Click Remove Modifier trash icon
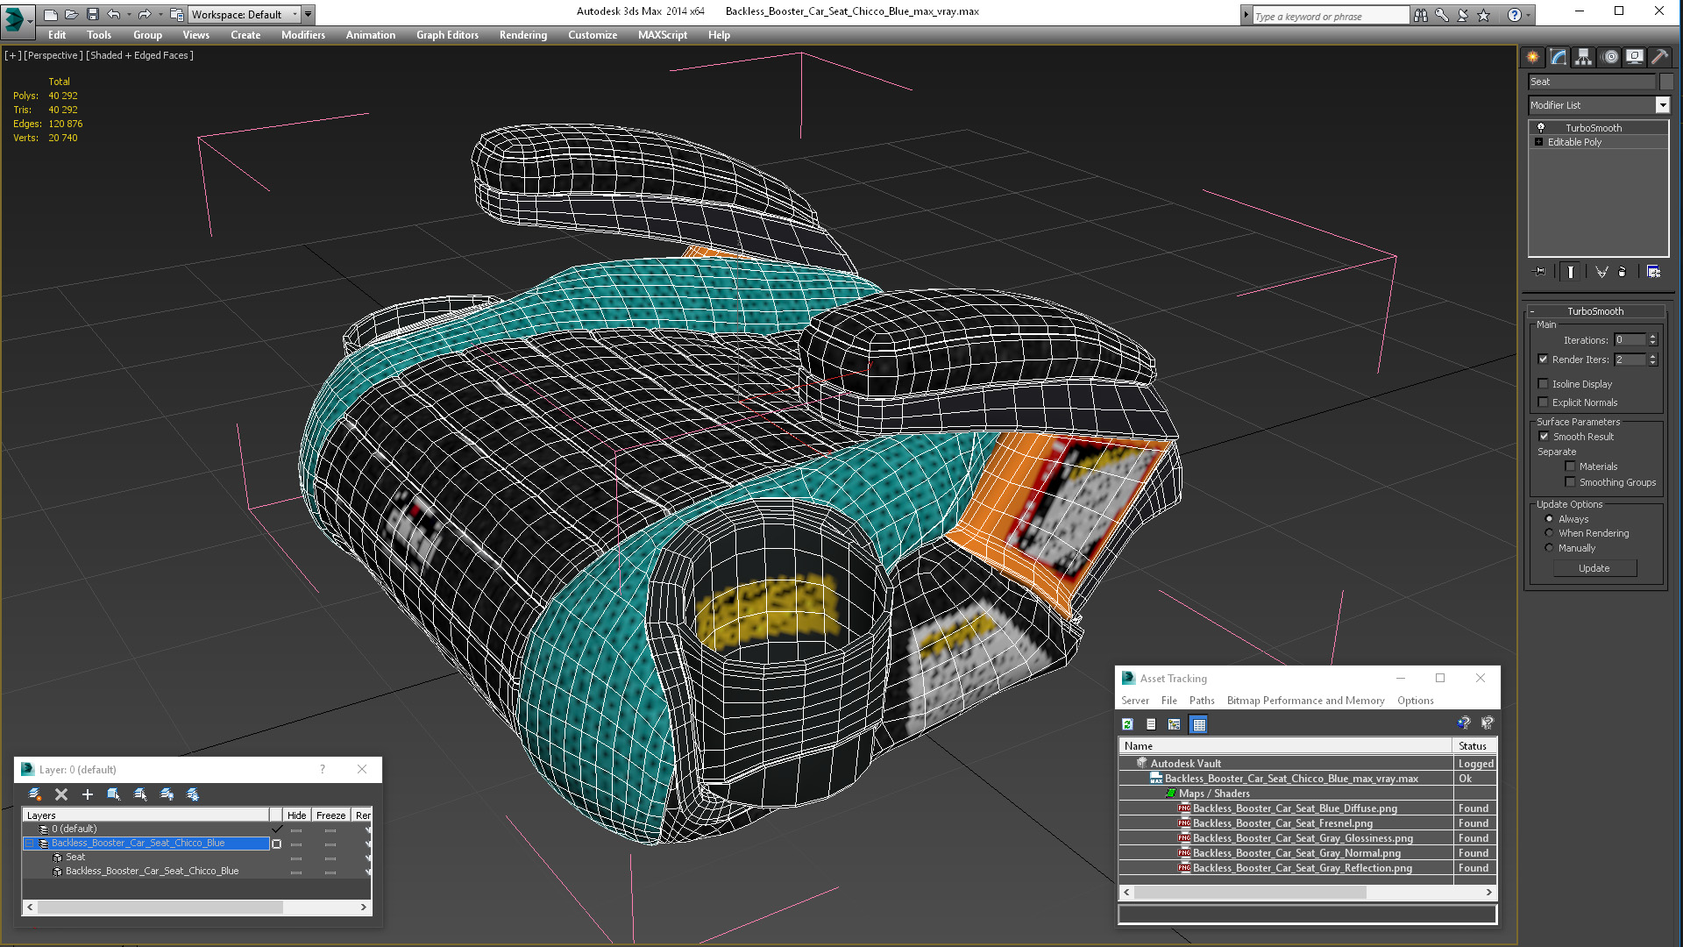 (x=1622, y=272)
